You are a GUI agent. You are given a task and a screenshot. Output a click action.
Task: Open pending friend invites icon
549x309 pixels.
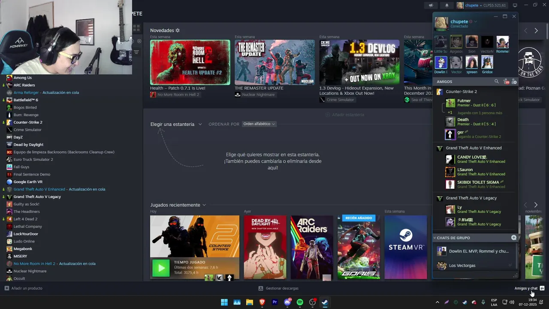coord(506,82)
